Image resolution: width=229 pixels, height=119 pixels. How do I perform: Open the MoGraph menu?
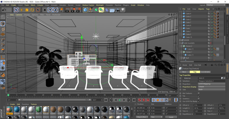[x=100, y=5]
